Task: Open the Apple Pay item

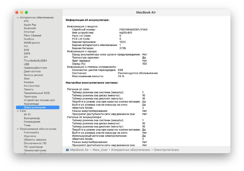Action: [30, 25]
